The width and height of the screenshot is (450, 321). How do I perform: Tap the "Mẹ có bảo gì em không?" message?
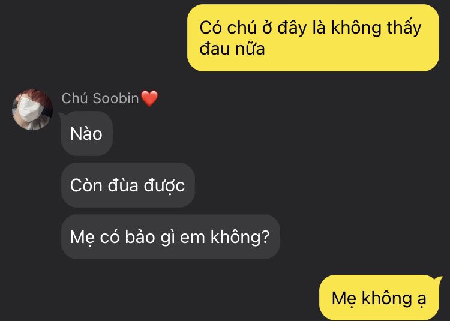(x=170, y=237)
